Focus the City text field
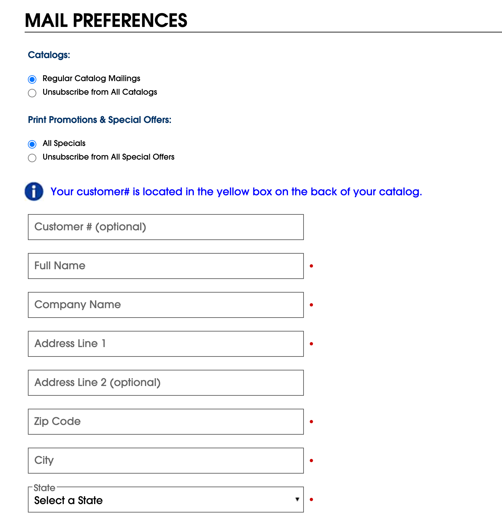 (166, 461)
